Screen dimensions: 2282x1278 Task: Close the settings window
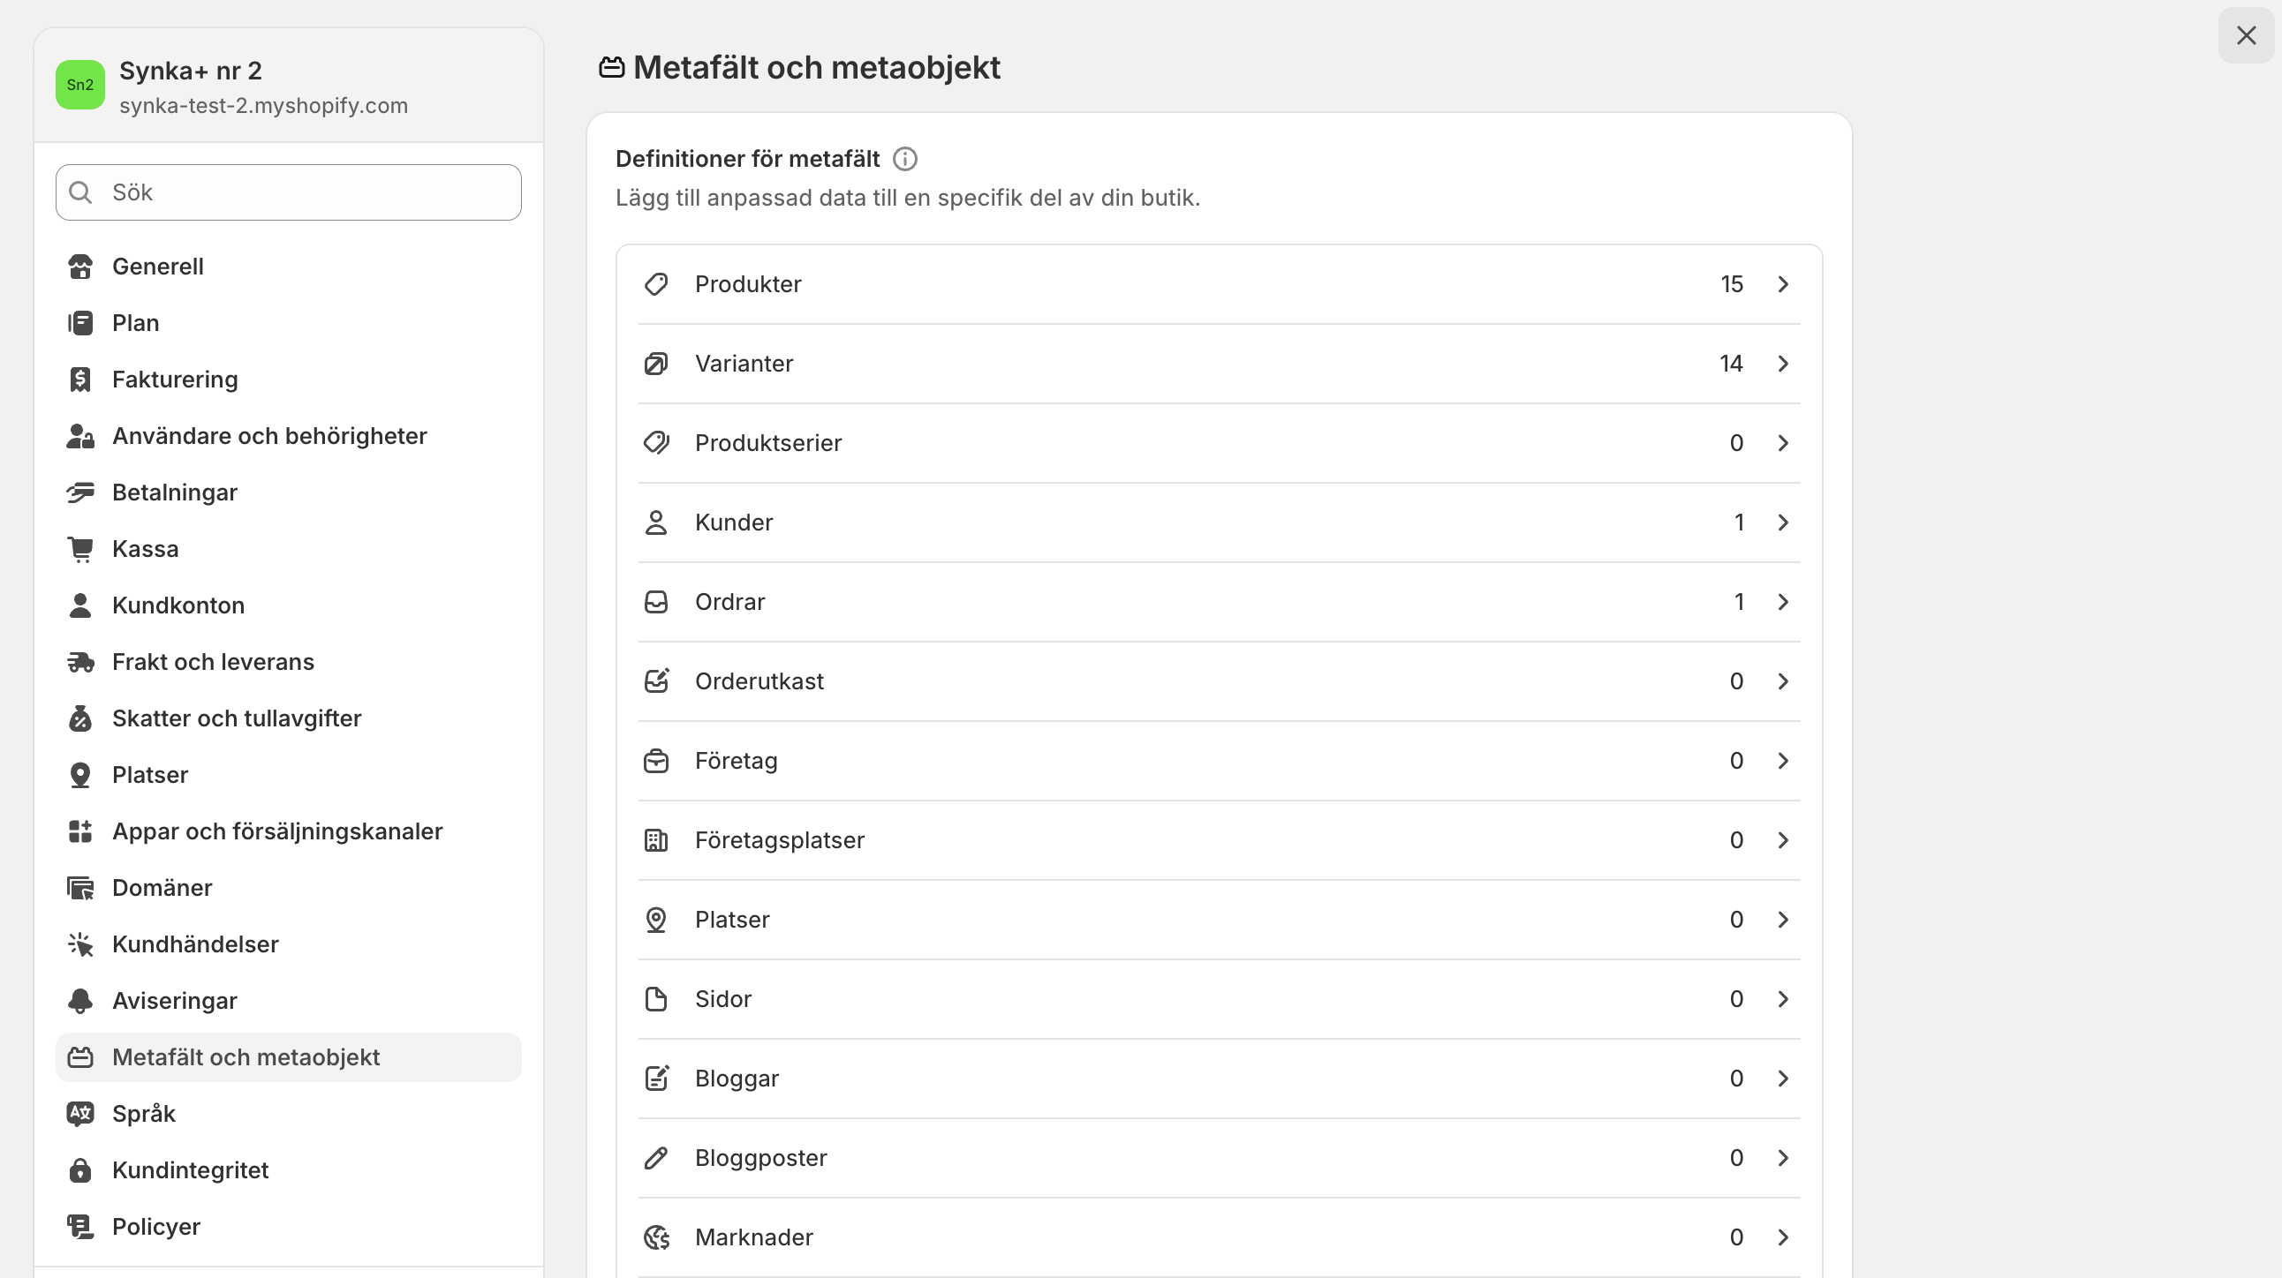point(2246,35)
